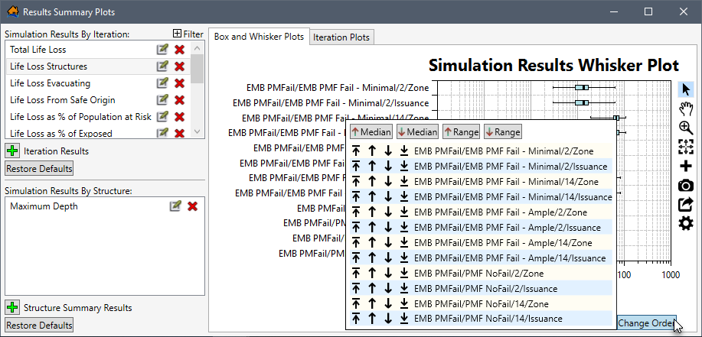Delete the Maximum Depth structure result

(x=192, y=206)
